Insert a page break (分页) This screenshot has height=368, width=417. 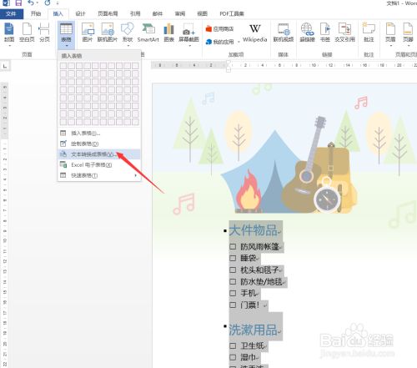click(x=44, y=33)
